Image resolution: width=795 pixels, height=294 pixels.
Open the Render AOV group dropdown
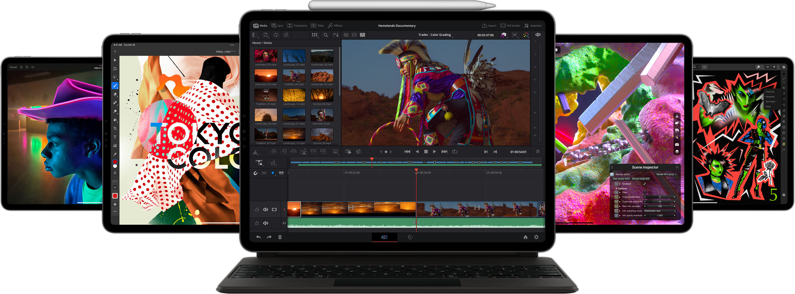[666, 175]
